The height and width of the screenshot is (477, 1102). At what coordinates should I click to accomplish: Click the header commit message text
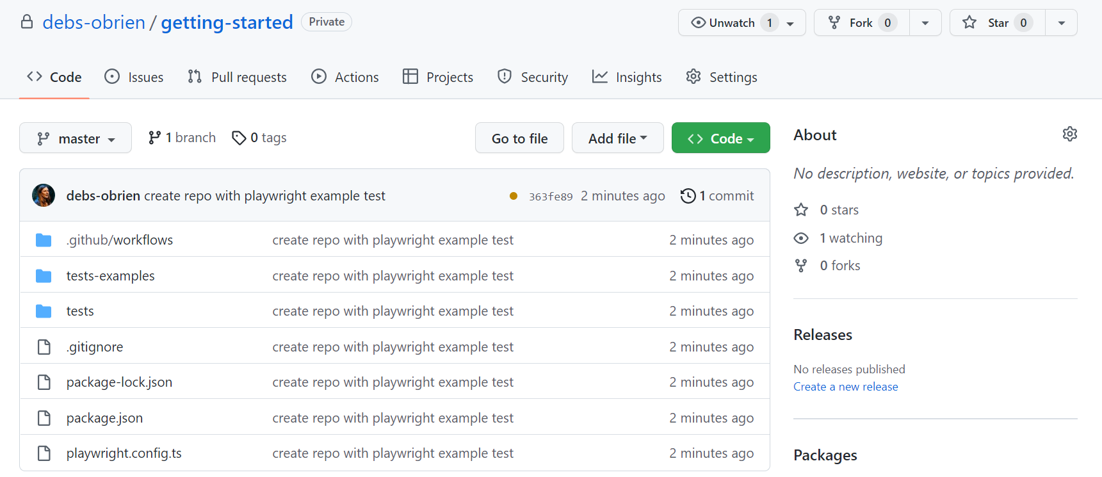(x=264, y=196)
